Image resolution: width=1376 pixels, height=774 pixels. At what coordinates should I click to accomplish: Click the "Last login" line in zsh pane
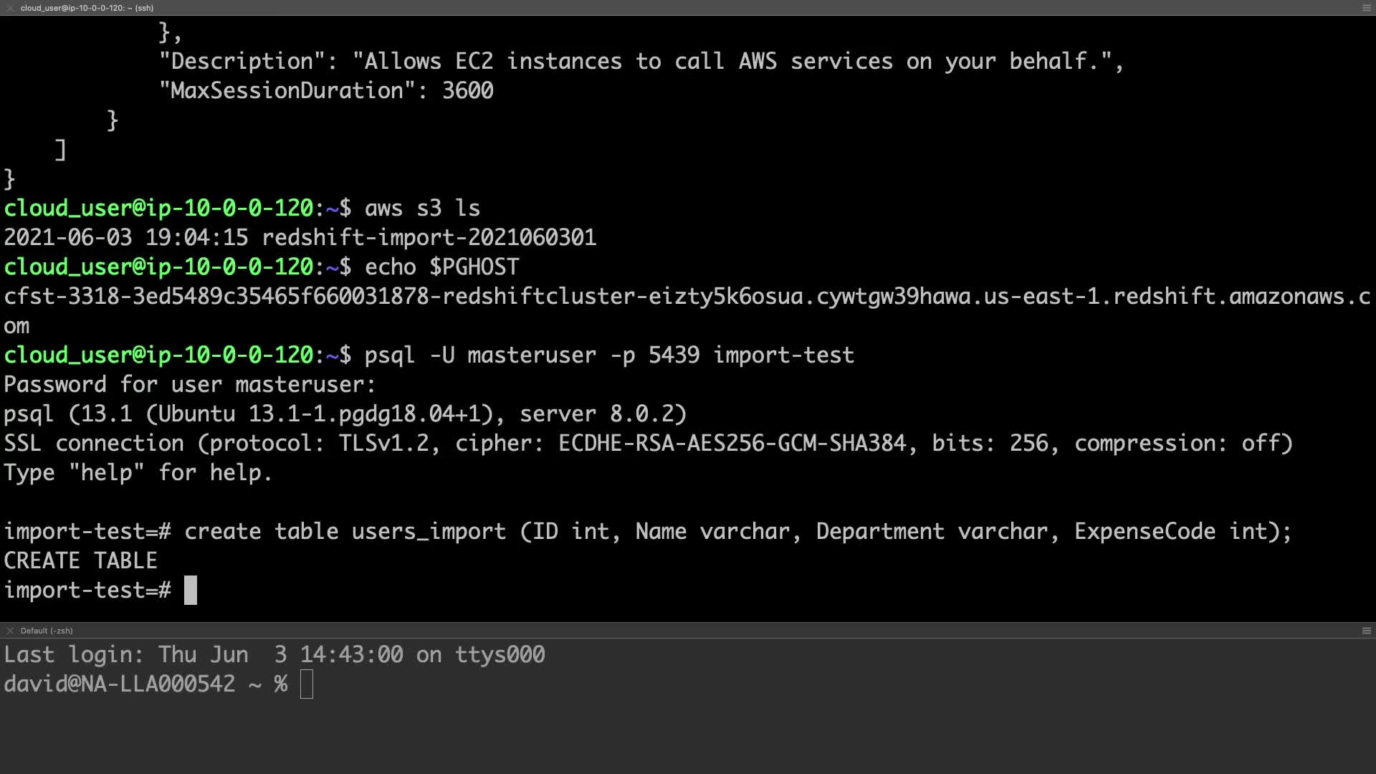click(x=274, y=655)
